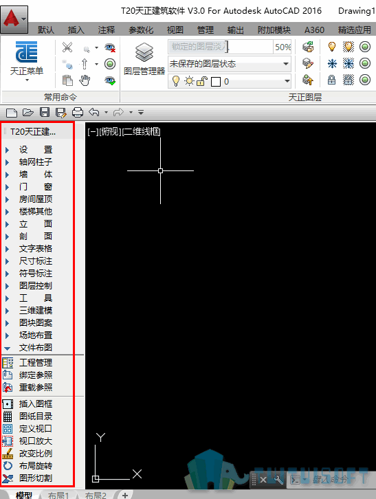This screenshot has height=499, width=376.
Task: Click the green circle button beside snowflakes
Action: (x=365, y=63)
